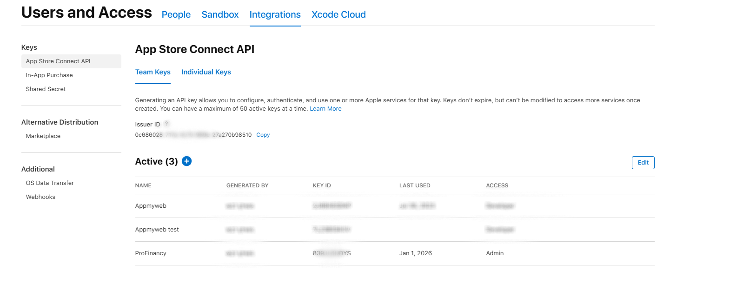The width and height of the screenshot is (730, 291).
Task: Click the Issuer ID label
Action: tap(147, 125)
